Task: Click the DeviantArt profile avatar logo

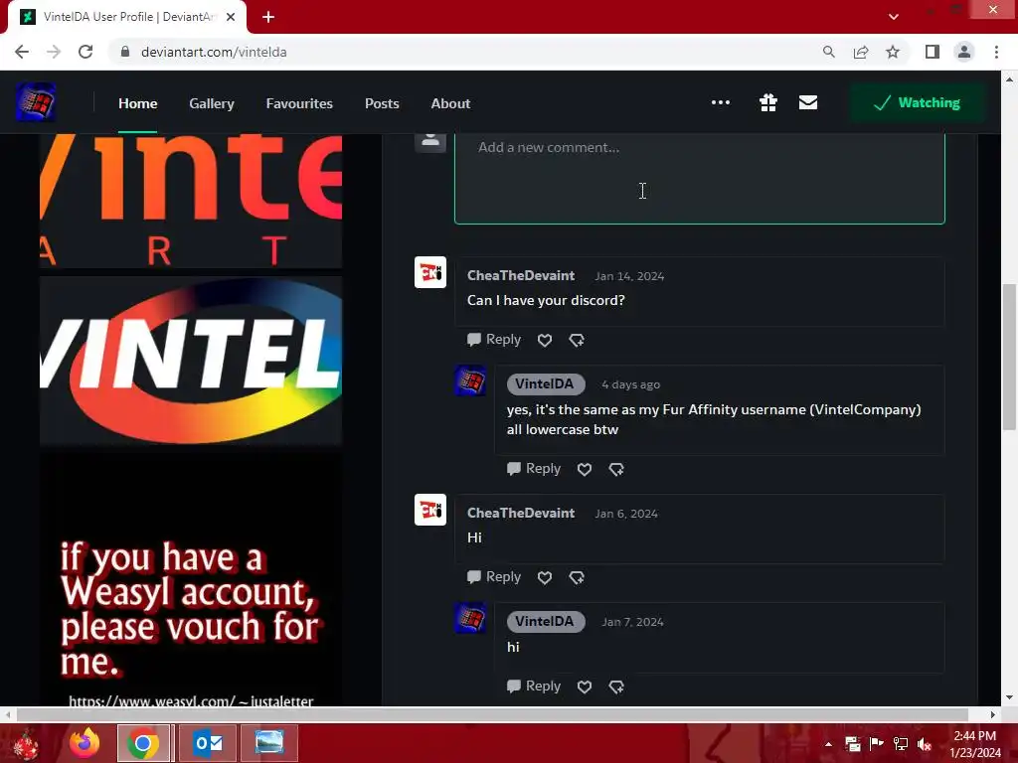Action: 36,102
